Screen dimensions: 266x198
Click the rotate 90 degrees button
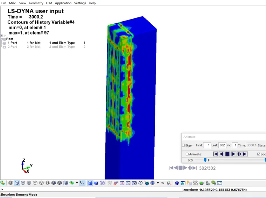163,183
